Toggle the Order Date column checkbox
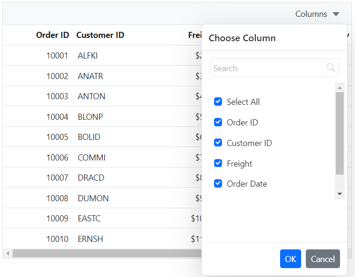The image size is (355, 277). coord(218,183)
